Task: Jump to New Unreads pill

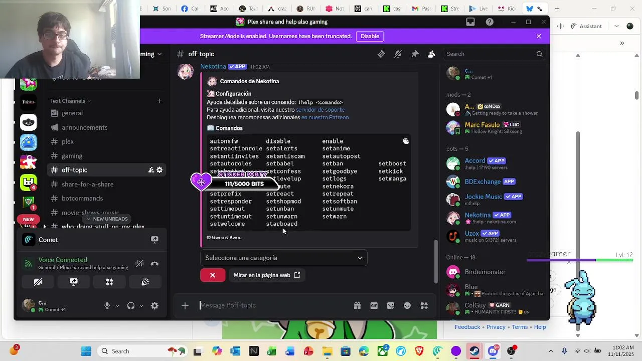Action: (106, 219)
